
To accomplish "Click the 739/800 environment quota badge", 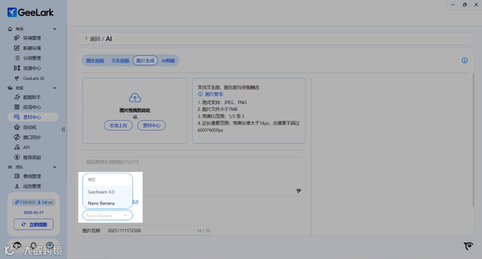I will click(x=25, y=202).
